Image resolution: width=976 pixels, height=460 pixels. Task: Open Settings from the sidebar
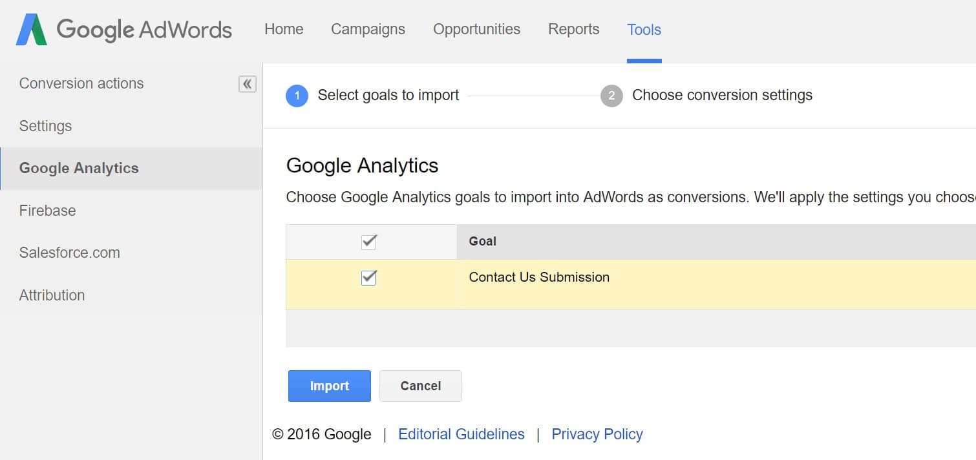(x=45, y=125)
